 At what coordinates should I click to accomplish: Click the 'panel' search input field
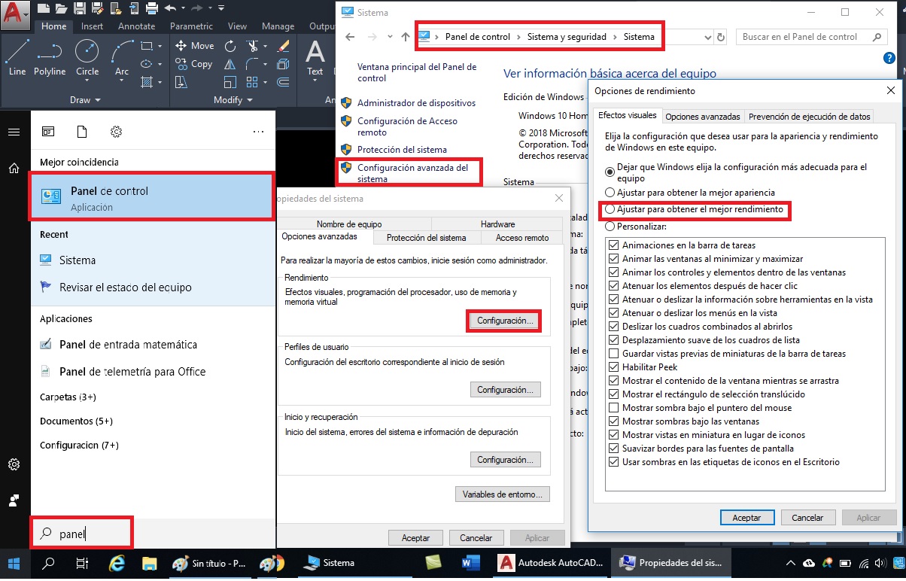(x=83, y=532)
